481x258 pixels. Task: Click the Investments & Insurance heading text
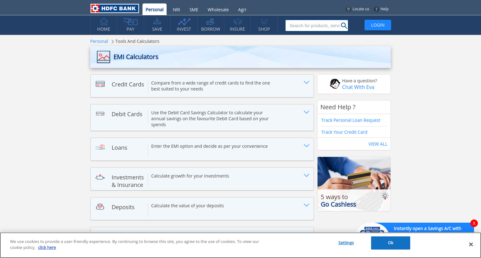tap(127, 181)
